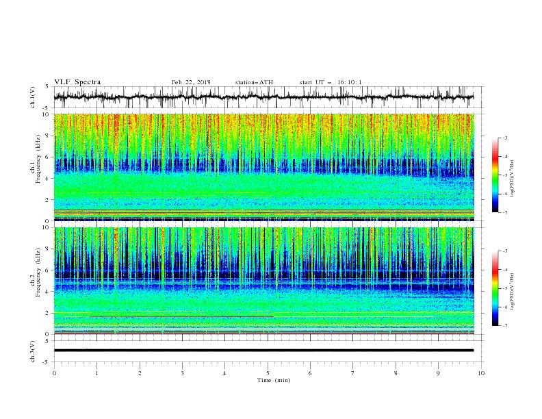This screenshot has width=542, height=419.
Task: Click the "station=ATH" header label
Action: (254, 82)
